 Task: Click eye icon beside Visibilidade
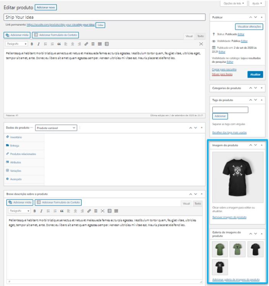pyautogui.click(x=214, y=41)
